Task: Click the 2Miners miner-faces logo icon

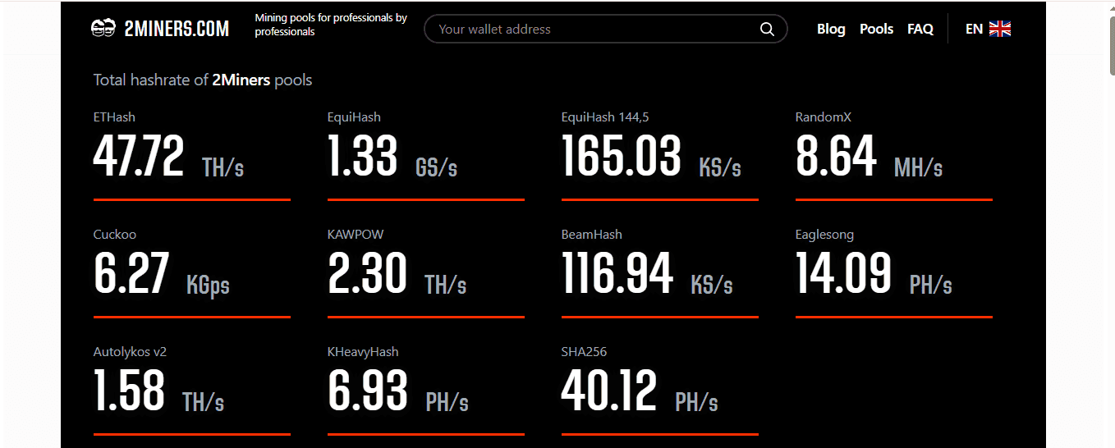Action: [104, 29]
